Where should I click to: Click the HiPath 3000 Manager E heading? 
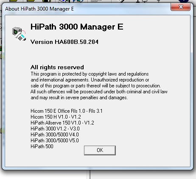click(x=77, y=27)
